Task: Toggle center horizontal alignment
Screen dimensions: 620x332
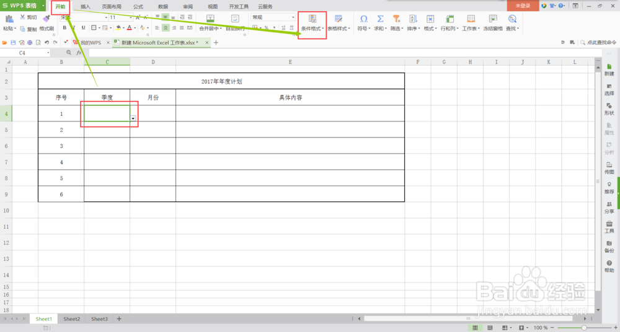Action: [x=166, y=28]
